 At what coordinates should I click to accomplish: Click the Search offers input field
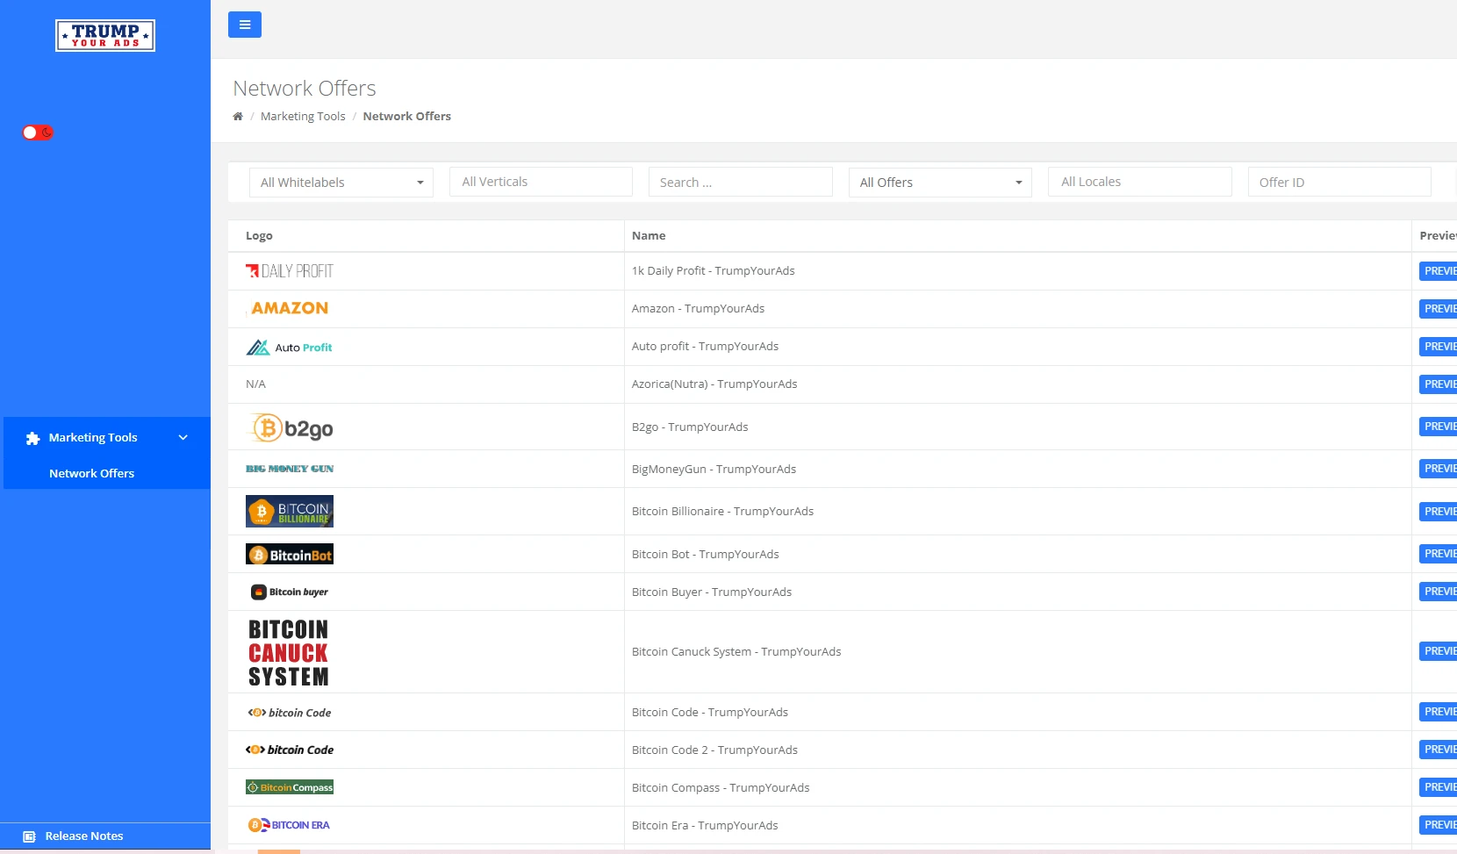click(741, 183)
